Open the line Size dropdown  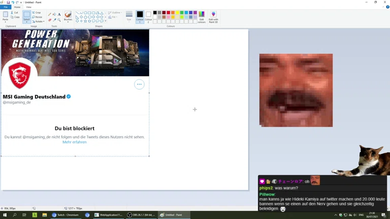click(129, 17)
